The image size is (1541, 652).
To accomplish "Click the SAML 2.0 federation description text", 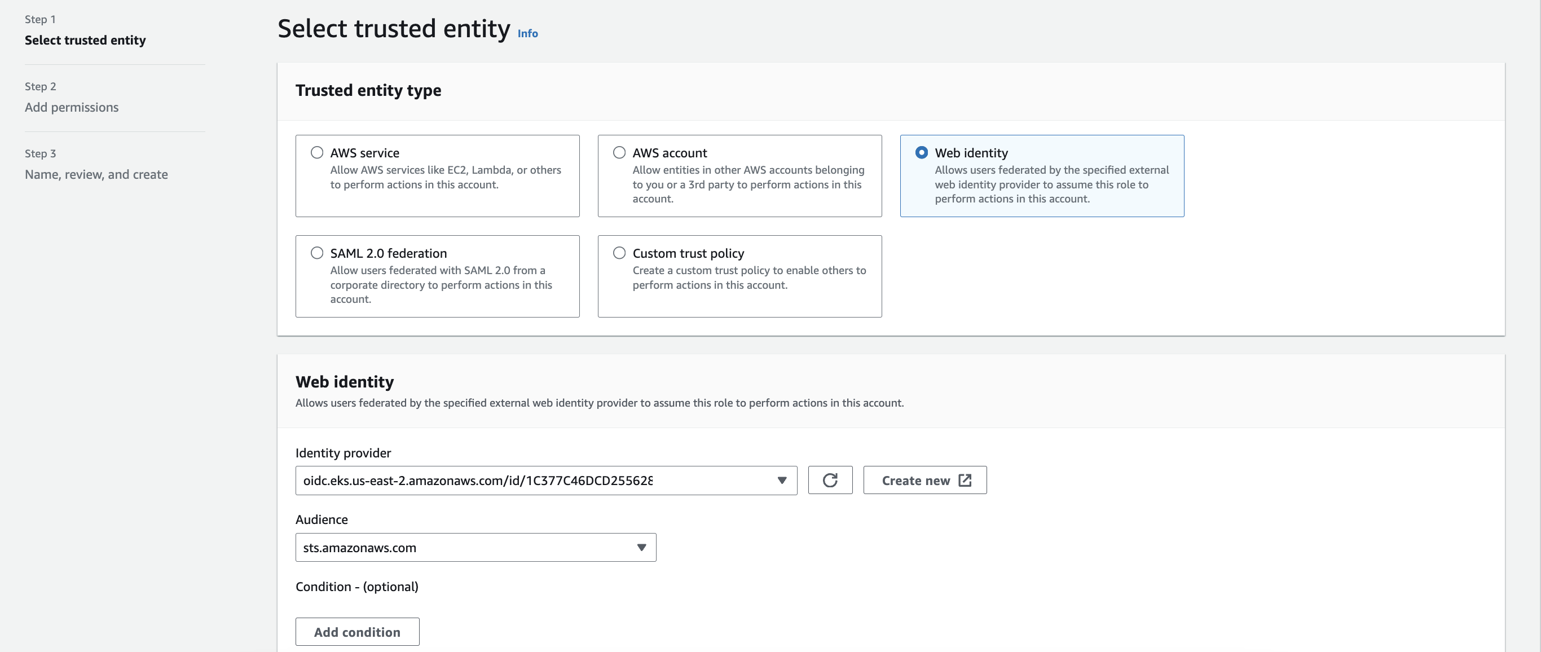I will point(442,285).
